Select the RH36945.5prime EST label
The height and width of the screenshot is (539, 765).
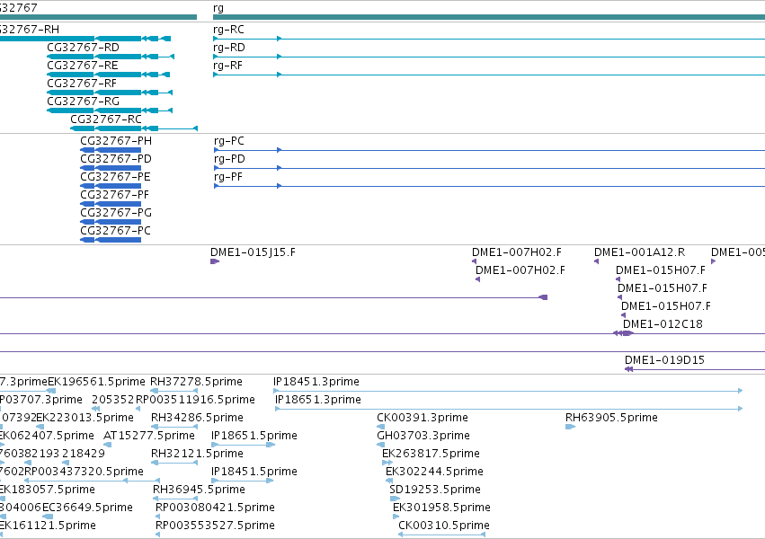point(199,490)
